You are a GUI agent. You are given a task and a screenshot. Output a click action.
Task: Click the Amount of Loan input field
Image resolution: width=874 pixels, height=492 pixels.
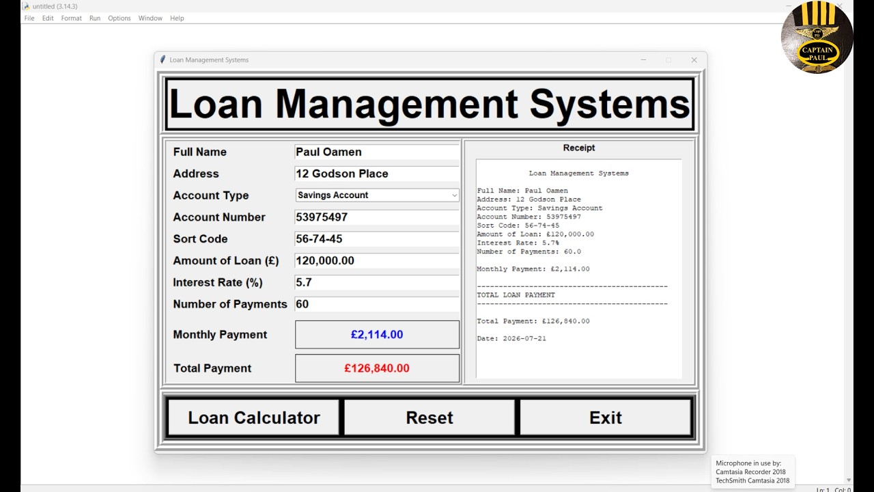point(377,260)
